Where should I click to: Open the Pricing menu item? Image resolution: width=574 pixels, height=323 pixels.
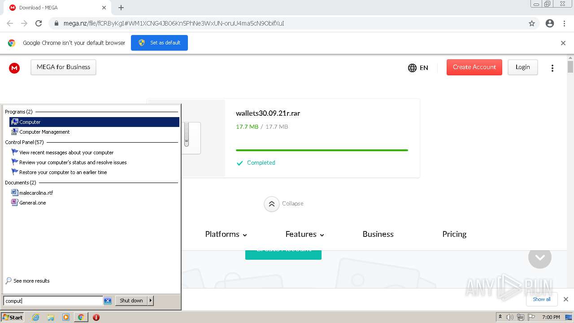point(454,234)
